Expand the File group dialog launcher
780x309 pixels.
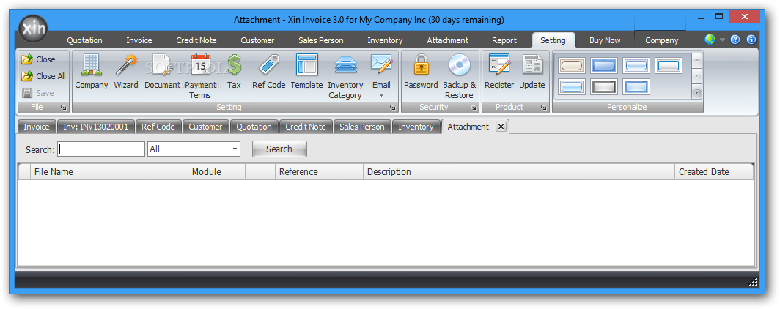pos(63,108)
